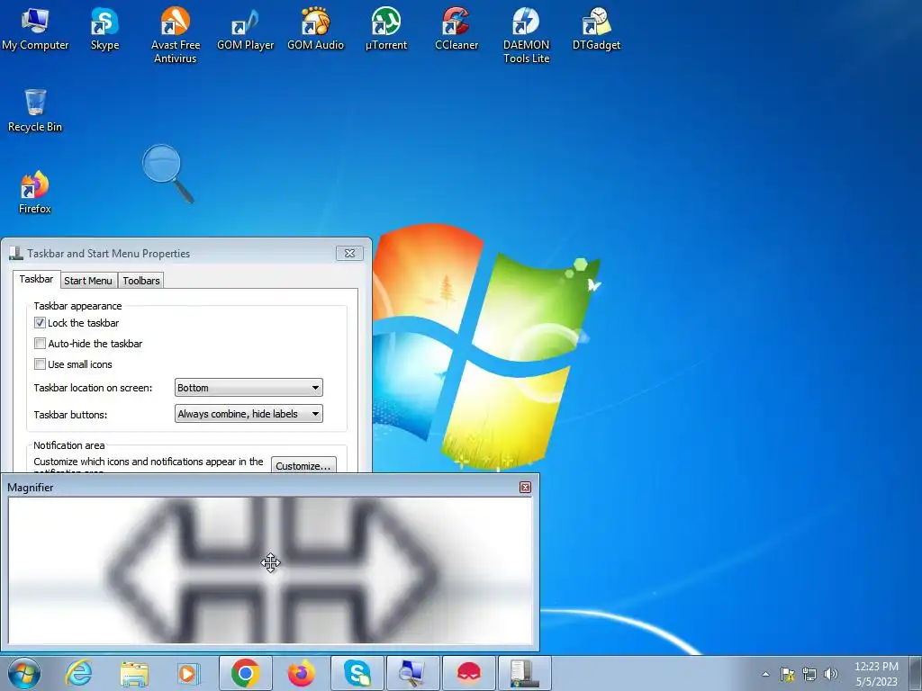922x691 pixels.
Task: Close the Magnifier docked window
Action: tap(525, 487)
